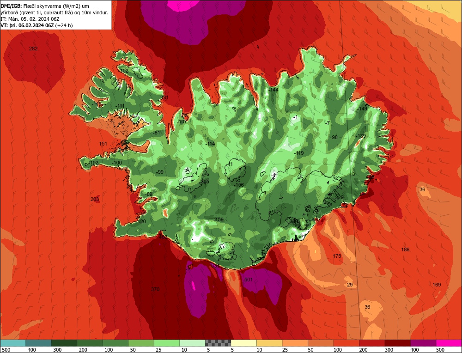Select the dark red swatch between 300 and 400
Image resolution: width=462 pixels, height=353 pixels.
point(397,343)
